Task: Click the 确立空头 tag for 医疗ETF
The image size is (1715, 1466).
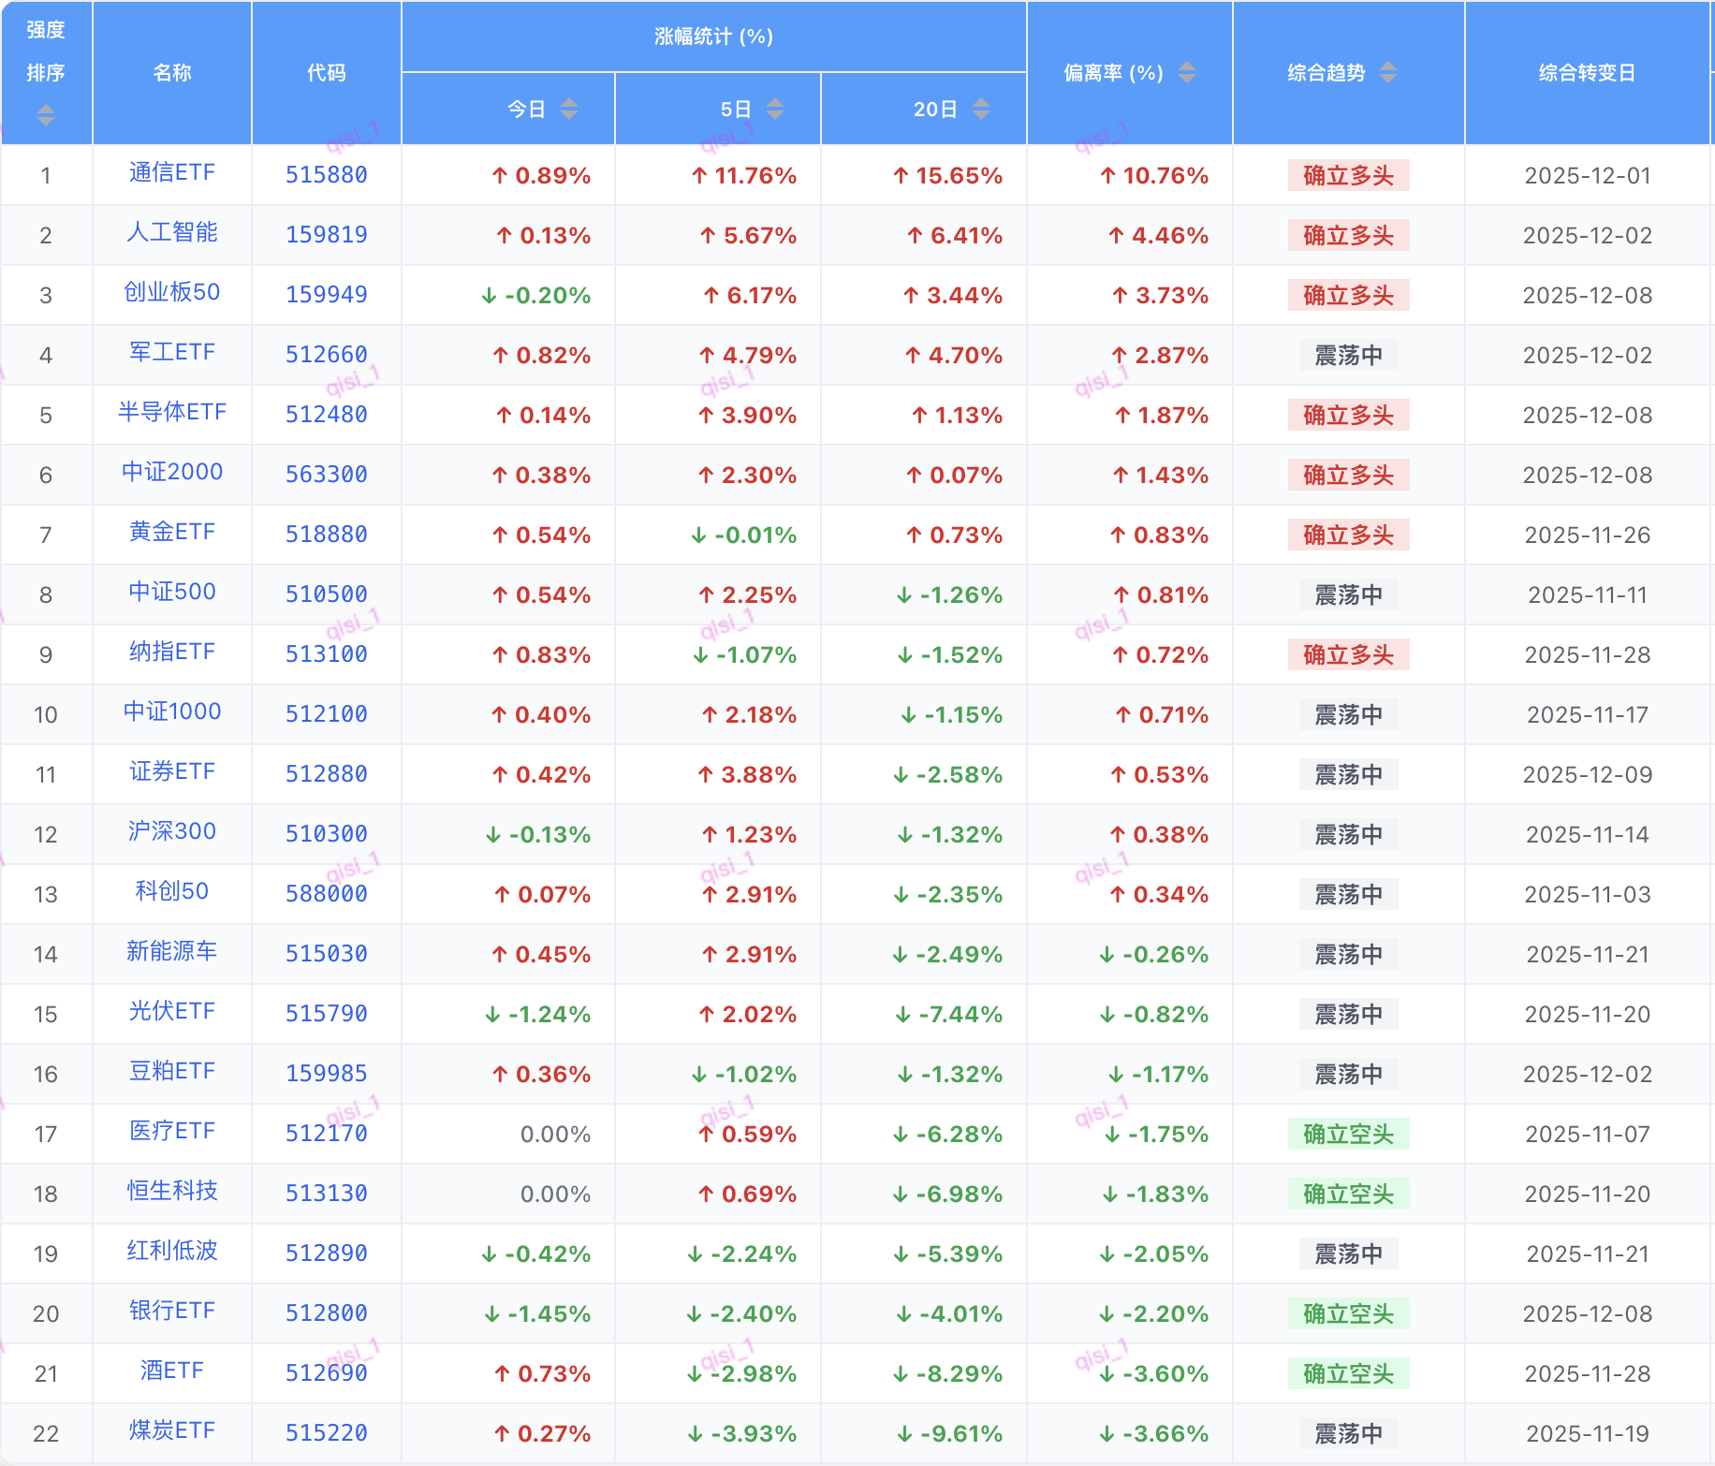Action: 1348,1134
